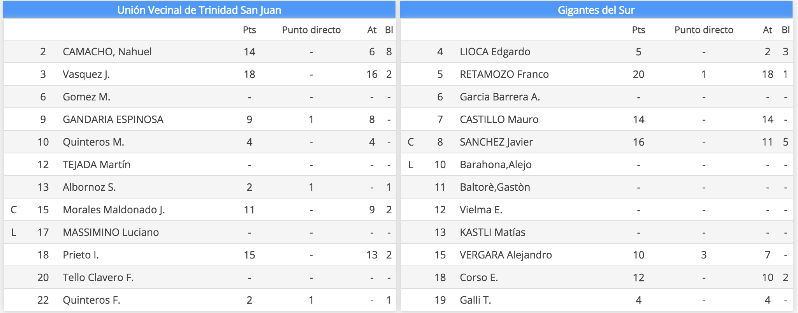The width and height of the screenshot is (798, 313).
Task: Click Morales Maldonado J. captain row
Action: coord(200,210)
